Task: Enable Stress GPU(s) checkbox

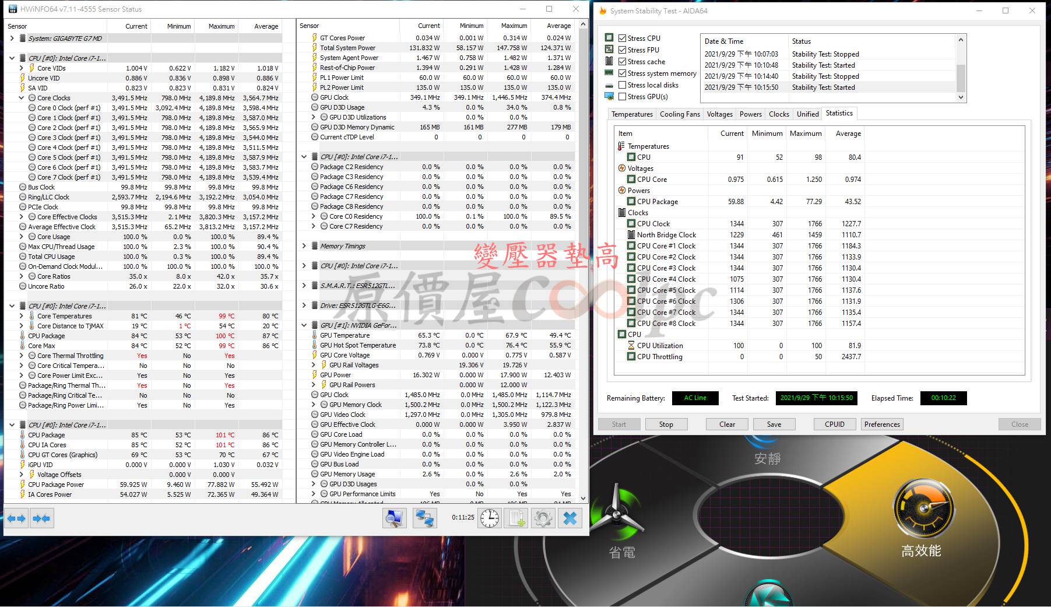Action: 622,96
